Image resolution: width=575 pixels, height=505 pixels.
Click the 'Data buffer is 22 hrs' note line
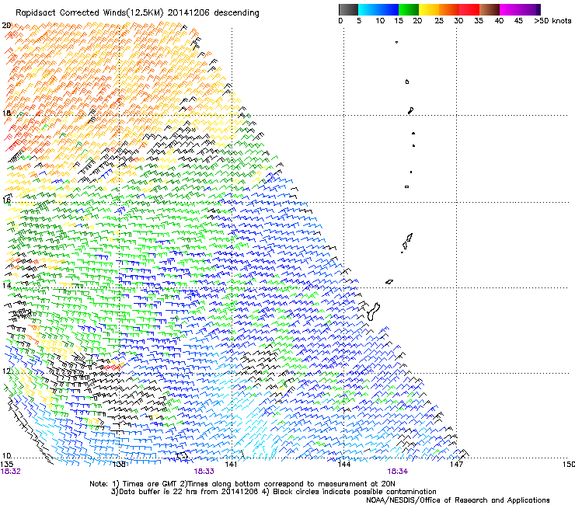274,492
